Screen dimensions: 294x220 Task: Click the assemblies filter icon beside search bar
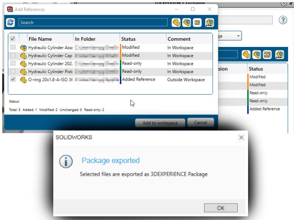pyautogui.click(x=186, y=22)
